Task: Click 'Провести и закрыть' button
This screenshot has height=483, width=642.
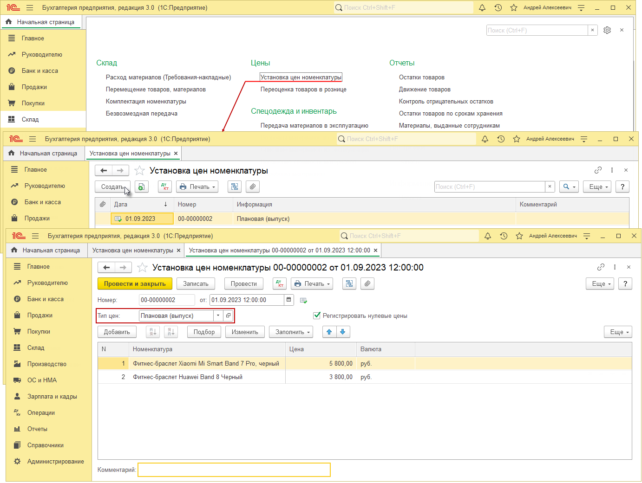Action: pyautogui.click(x=135, y=283)
